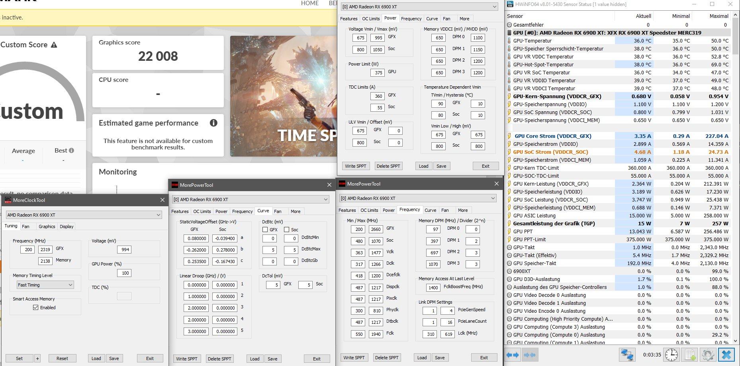740x366 pixels.
Task: Open HWiNFO sensor settings gear icon
Action: click(x=707, y=355)
